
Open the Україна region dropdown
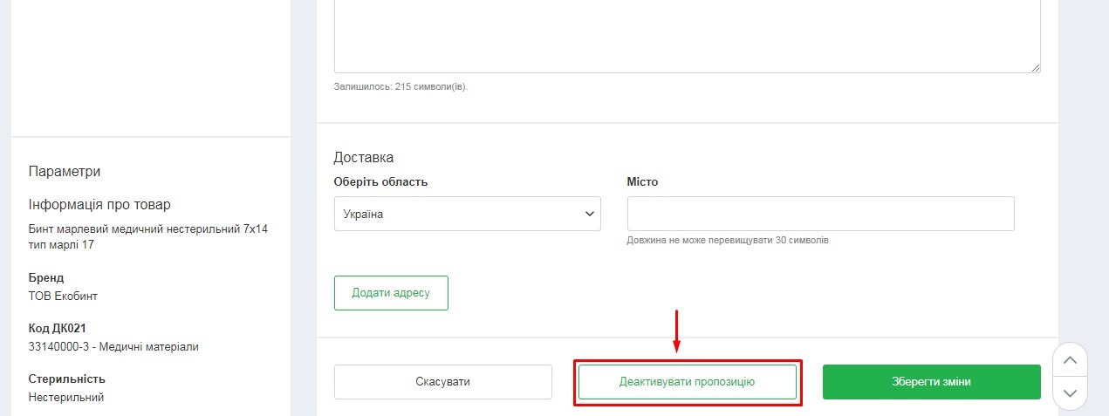click(467, 214)
